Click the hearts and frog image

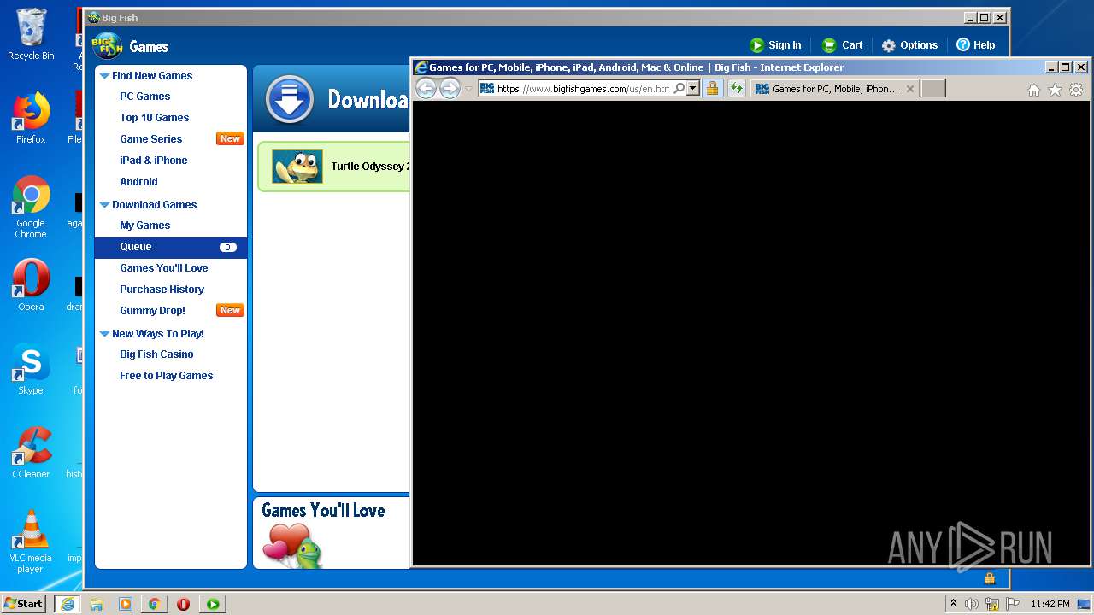point(291,545)
